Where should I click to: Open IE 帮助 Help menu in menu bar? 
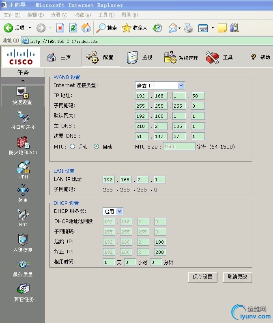pos(130,15)
